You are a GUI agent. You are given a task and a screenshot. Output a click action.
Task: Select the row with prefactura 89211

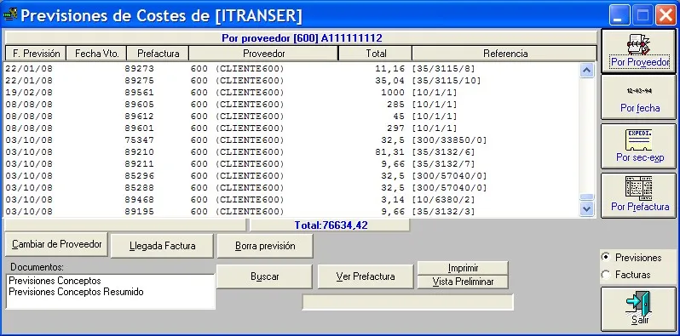[291, 163]
